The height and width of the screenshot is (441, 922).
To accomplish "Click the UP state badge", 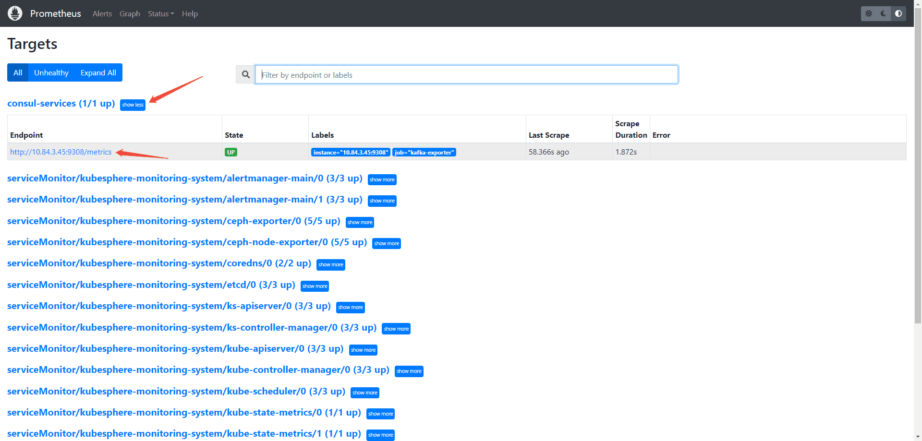I will (231, 152).
